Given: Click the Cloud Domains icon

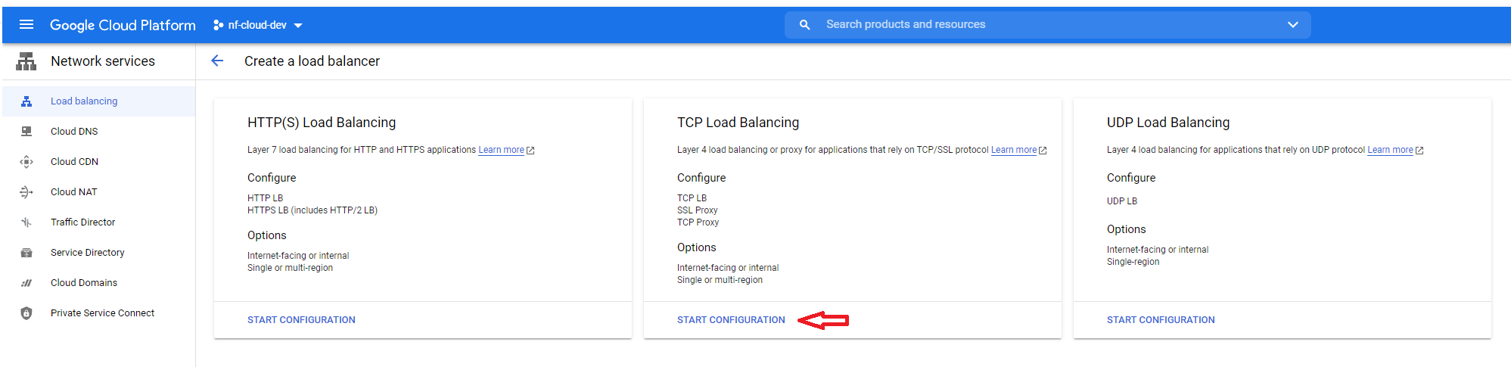Looking at the screenshot, I should tap(26, 283).
